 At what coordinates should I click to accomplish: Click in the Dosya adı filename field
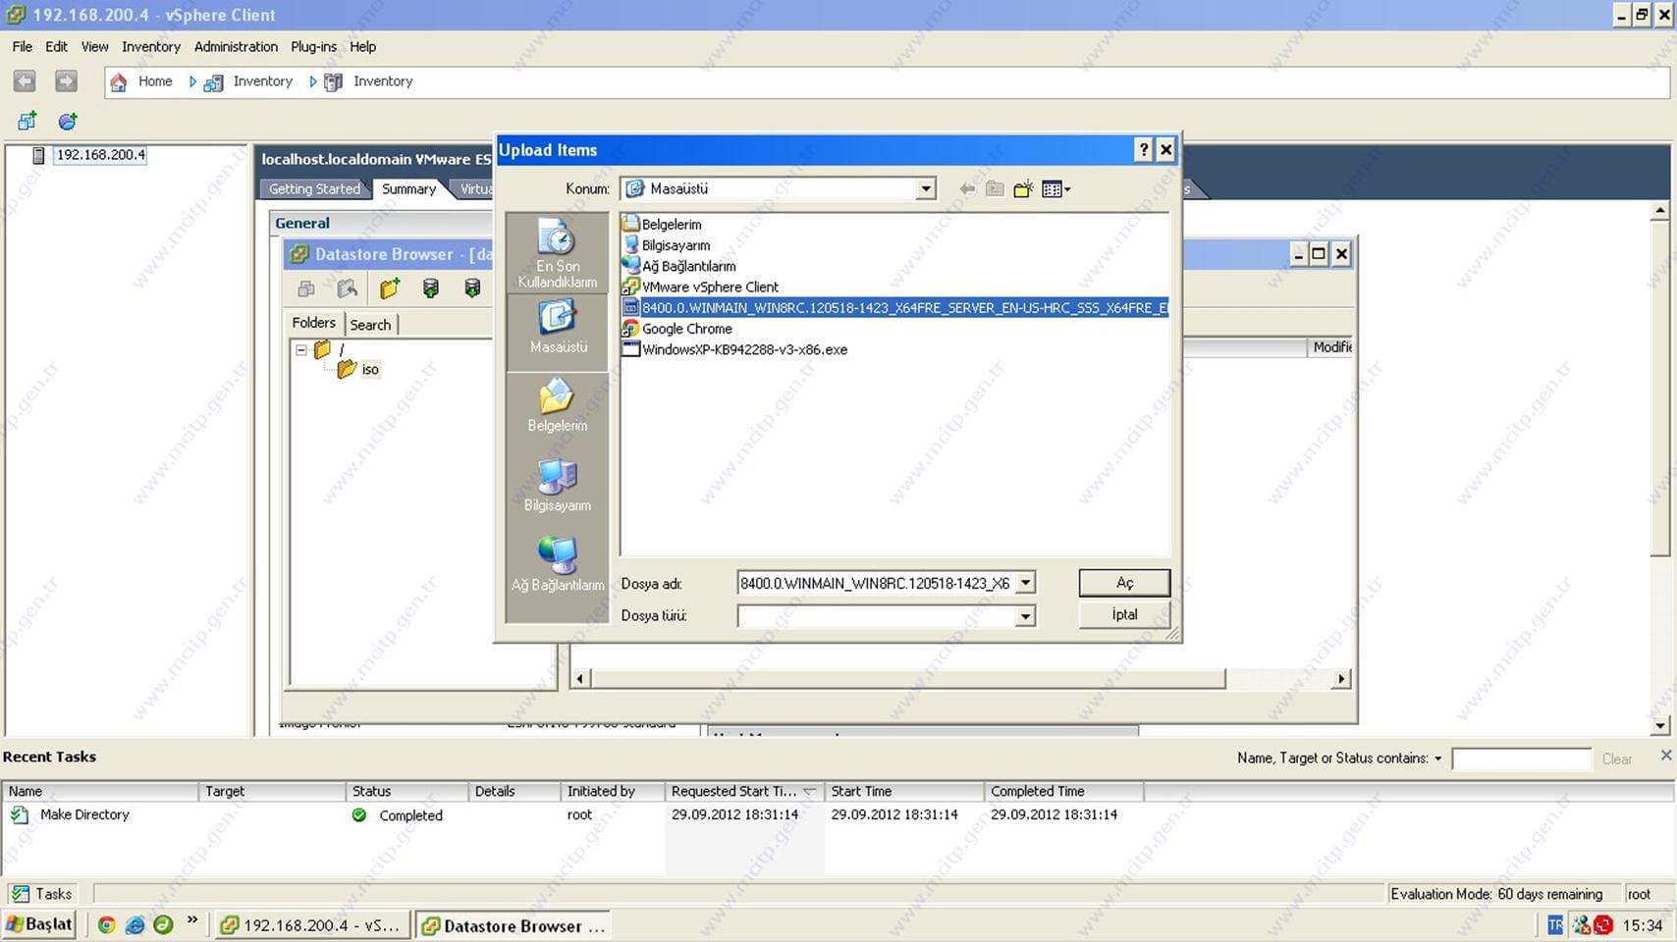(876, 583)
